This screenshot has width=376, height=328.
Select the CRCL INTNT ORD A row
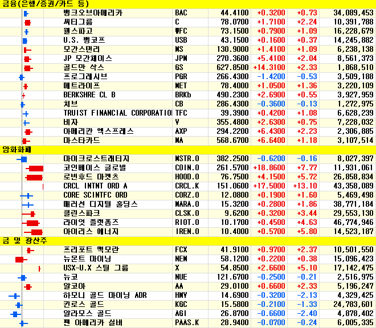click(188, 186)
